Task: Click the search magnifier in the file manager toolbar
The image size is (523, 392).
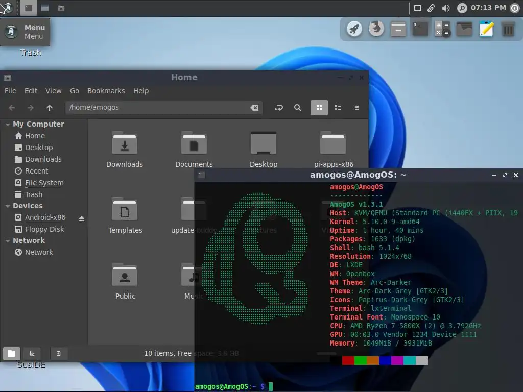Action: [x=298, y=108]
